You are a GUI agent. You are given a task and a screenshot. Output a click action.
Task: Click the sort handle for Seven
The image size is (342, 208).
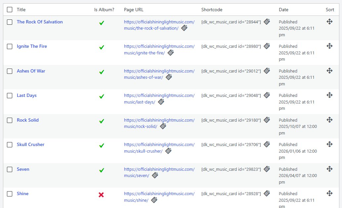click(x=329, y=169)
